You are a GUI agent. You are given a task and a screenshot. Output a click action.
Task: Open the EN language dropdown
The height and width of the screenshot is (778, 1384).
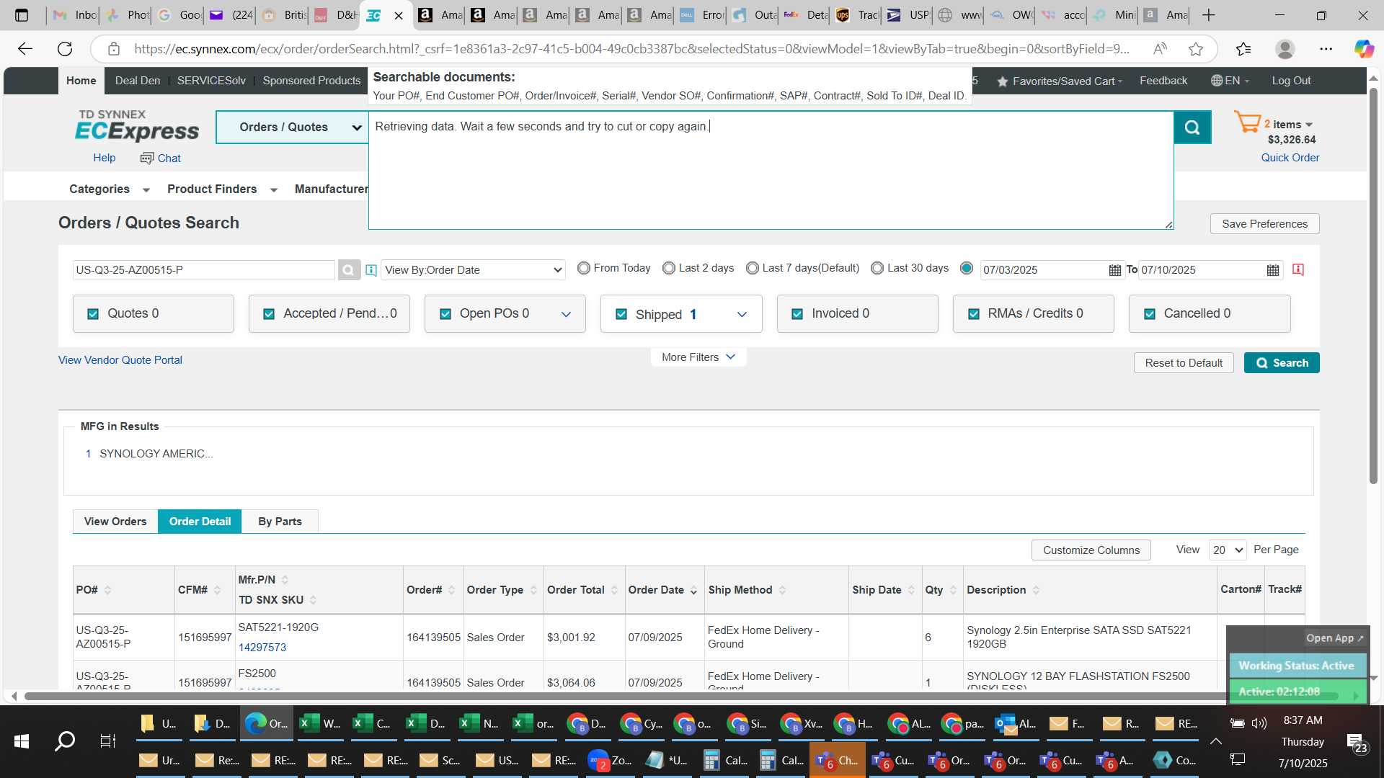(x=1230, y=81)
